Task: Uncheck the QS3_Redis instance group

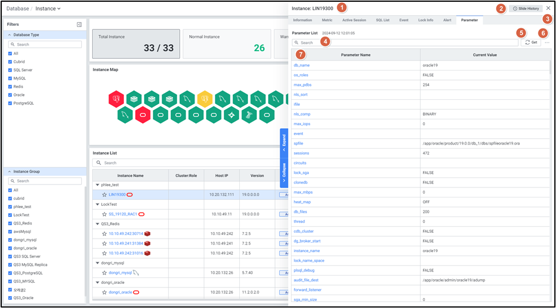Action: click(10, 223)
